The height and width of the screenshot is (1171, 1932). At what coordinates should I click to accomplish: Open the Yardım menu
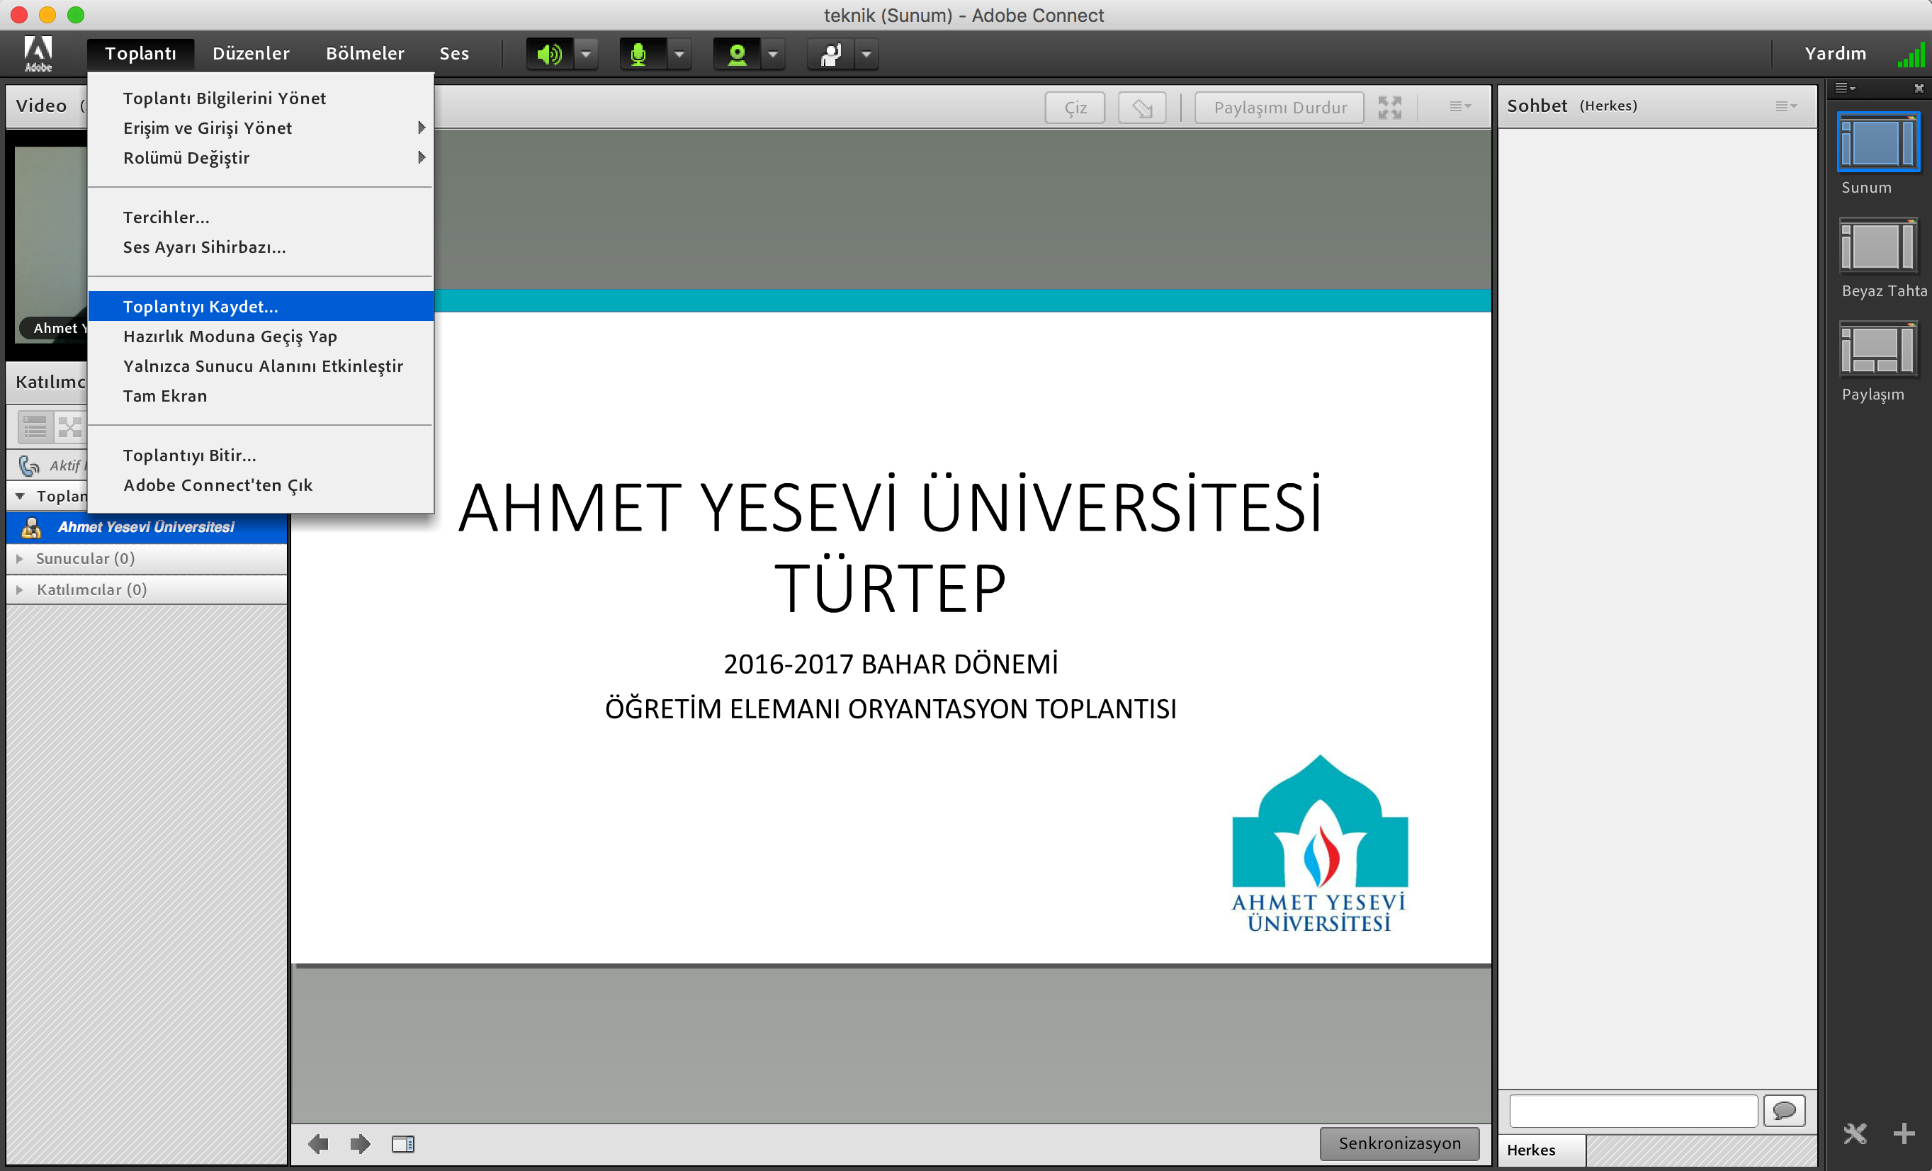(x=1835, y=53)
